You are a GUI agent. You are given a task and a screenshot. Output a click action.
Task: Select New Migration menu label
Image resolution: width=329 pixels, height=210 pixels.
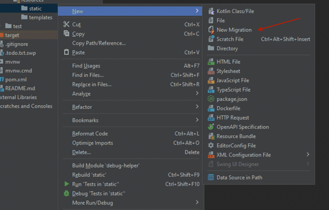pyautogui.click(x=234, y=30)
